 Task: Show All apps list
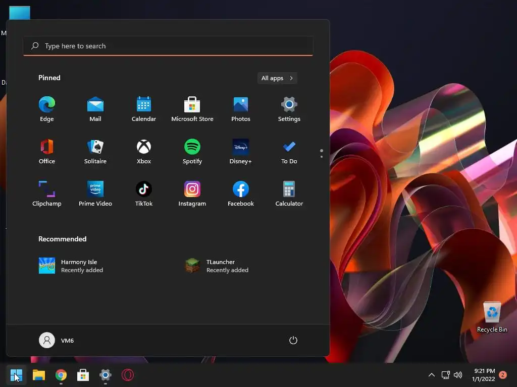[x=277, y=78]
